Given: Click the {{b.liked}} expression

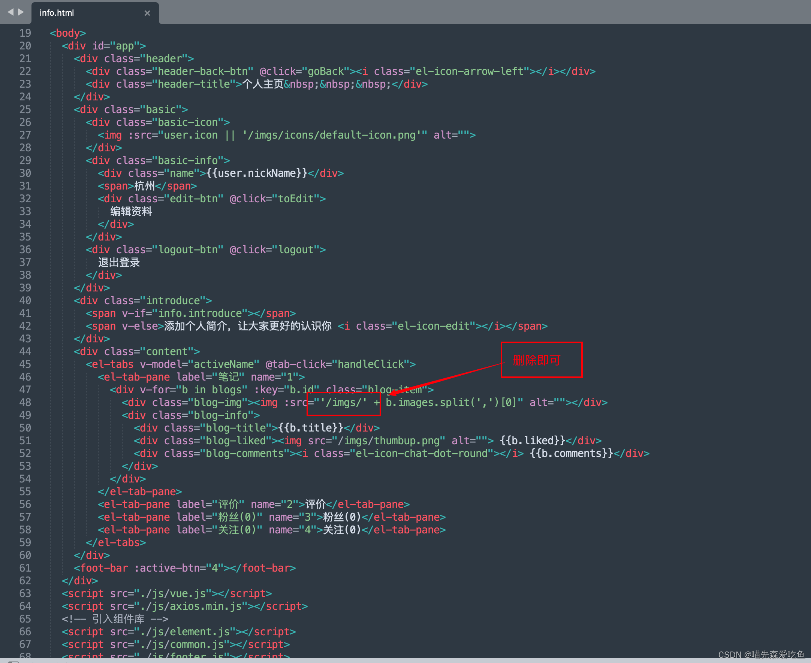Looking at the screenshot, I should [533, 441].
